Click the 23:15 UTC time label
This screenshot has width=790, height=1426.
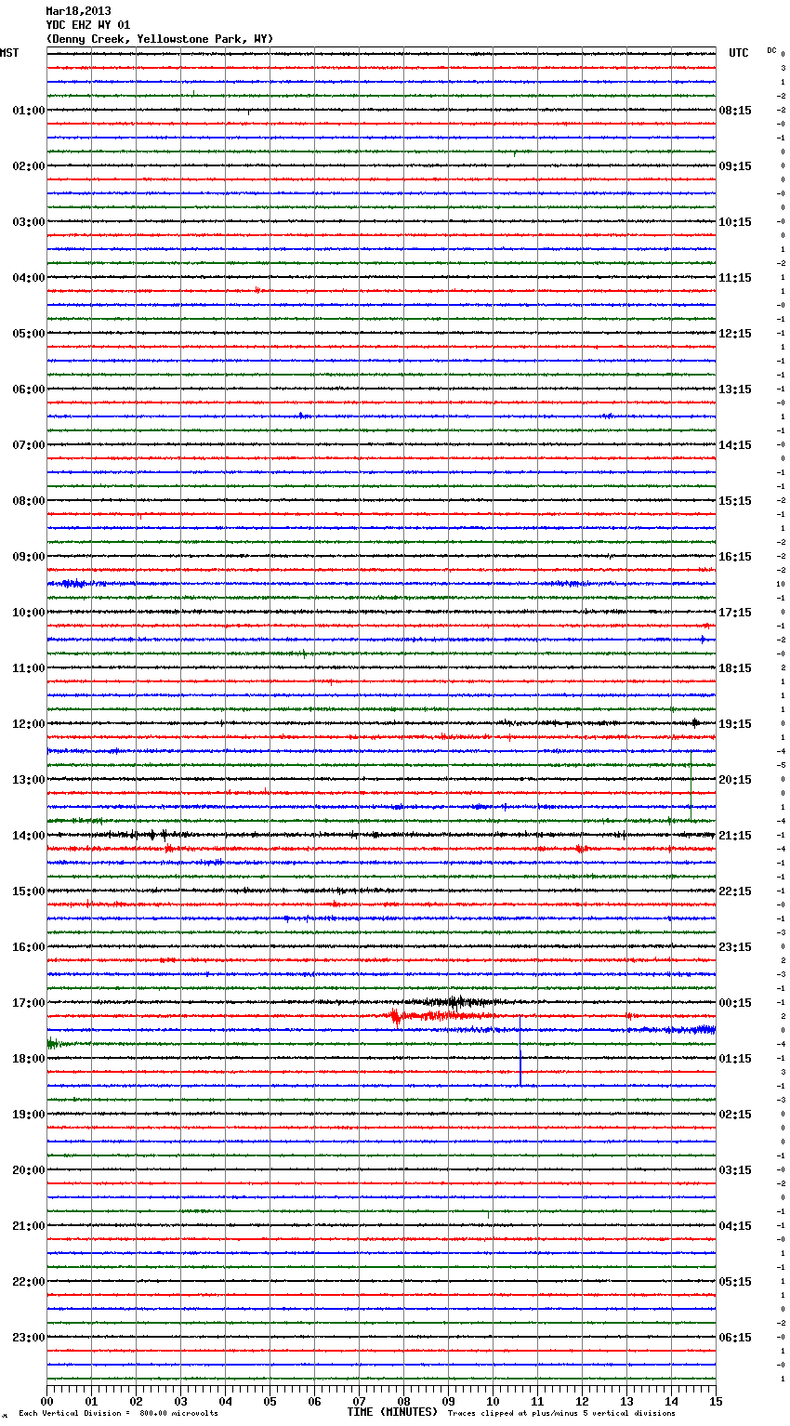coord(735,947)
